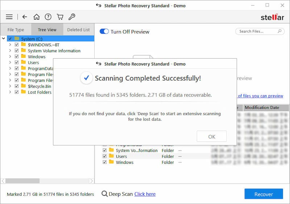The width and height of the screenshot is (290, 204).
Task: Click the Deep Scan magnifier icon
Action: 104,194
